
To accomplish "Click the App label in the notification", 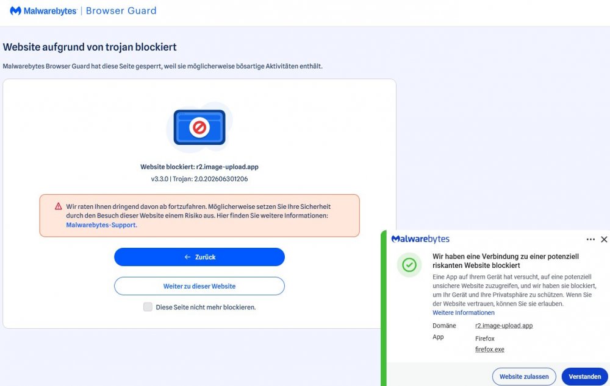I will 438,337.
